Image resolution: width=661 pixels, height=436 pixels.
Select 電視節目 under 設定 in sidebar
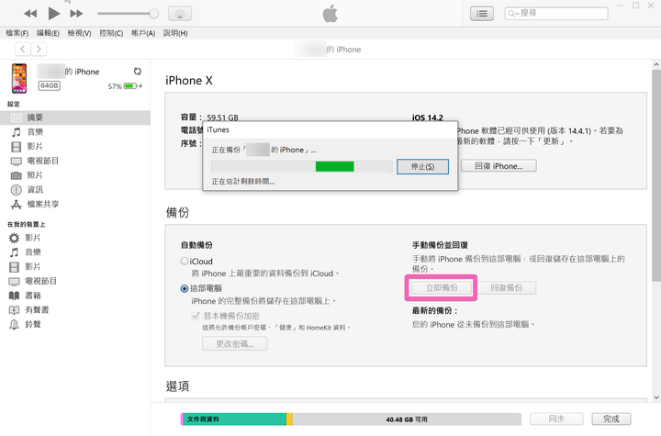tap(75, 161)
